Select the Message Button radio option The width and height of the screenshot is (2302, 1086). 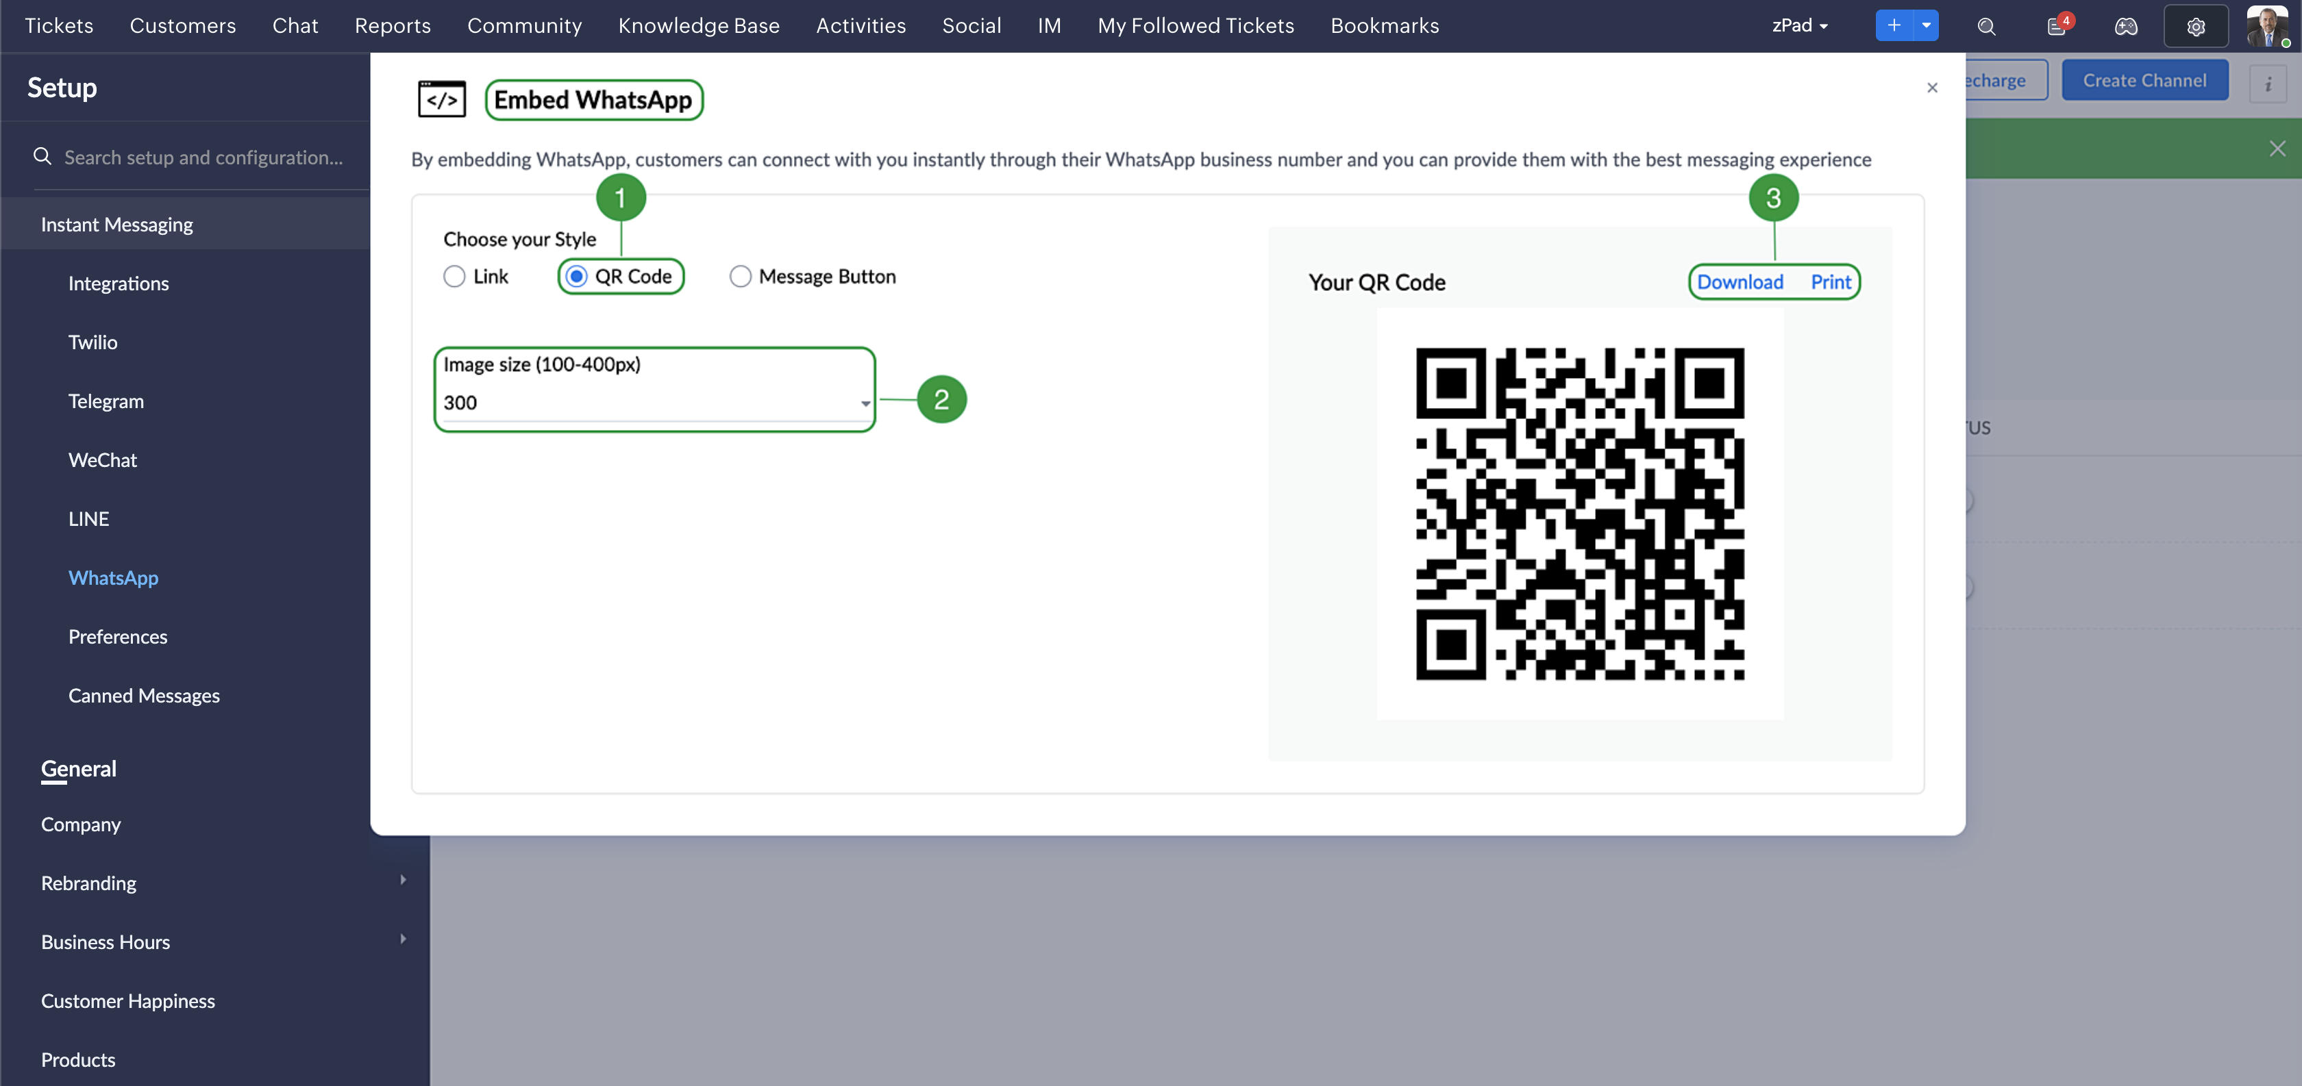click(740, 277)
